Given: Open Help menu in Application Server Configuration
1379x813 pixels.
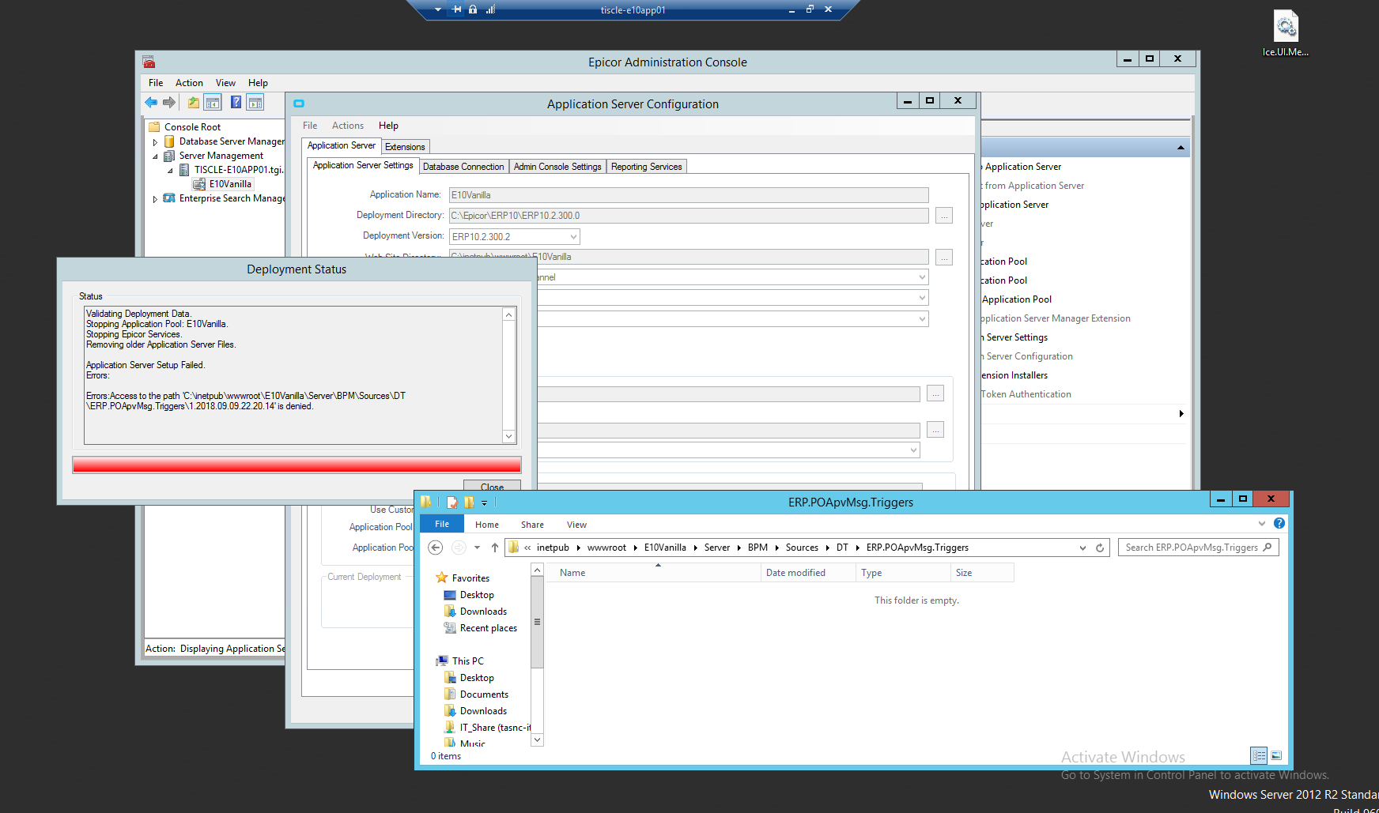Looking at the screenshot, I should [x=388, y=126].
